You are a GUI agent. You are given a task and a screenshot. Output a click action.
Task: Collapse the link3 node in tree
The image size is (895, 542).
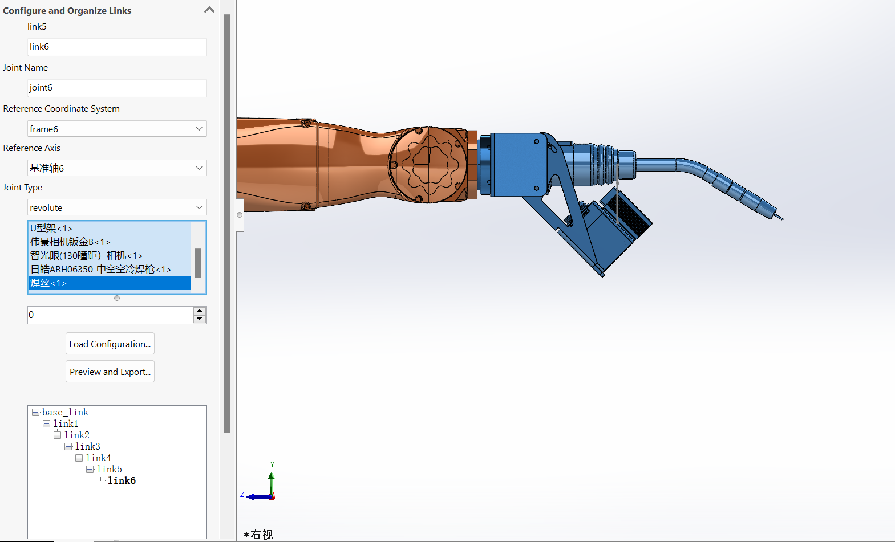pos(68,446)
